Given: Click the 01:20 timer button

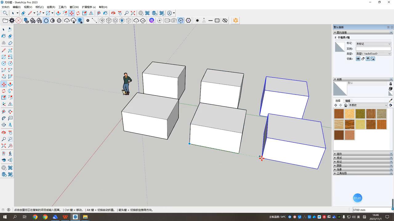Looking at the screenshot, I should [357, 198].
